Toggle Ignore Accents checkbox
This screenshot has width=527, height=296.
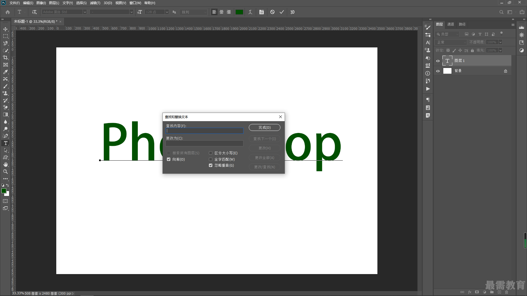tap(211, 165)
